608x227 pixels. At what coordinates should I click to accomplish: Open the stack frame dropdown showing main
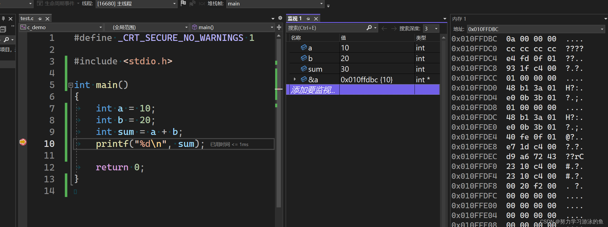(x=275, y=4)
